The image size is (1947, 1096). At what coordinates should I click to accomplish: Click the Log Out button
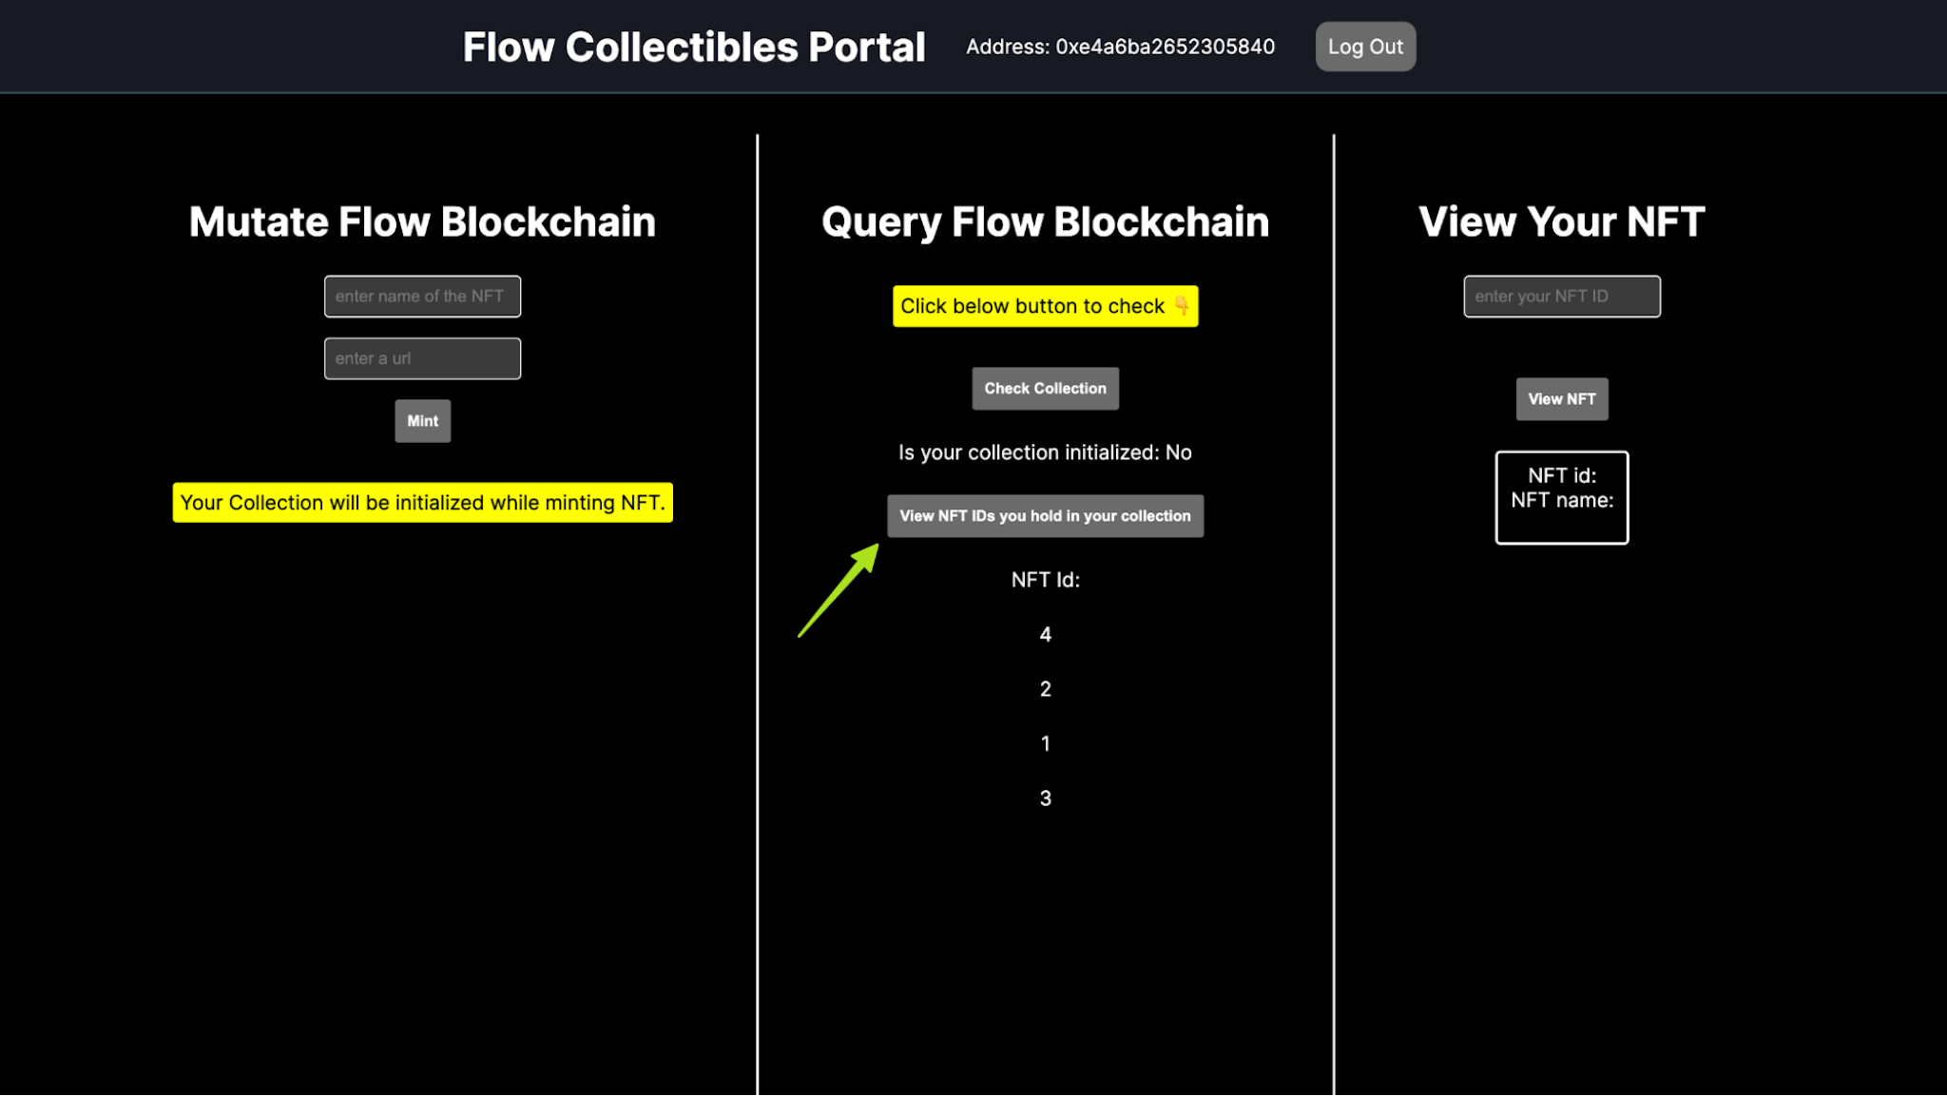click(1365, 46)
